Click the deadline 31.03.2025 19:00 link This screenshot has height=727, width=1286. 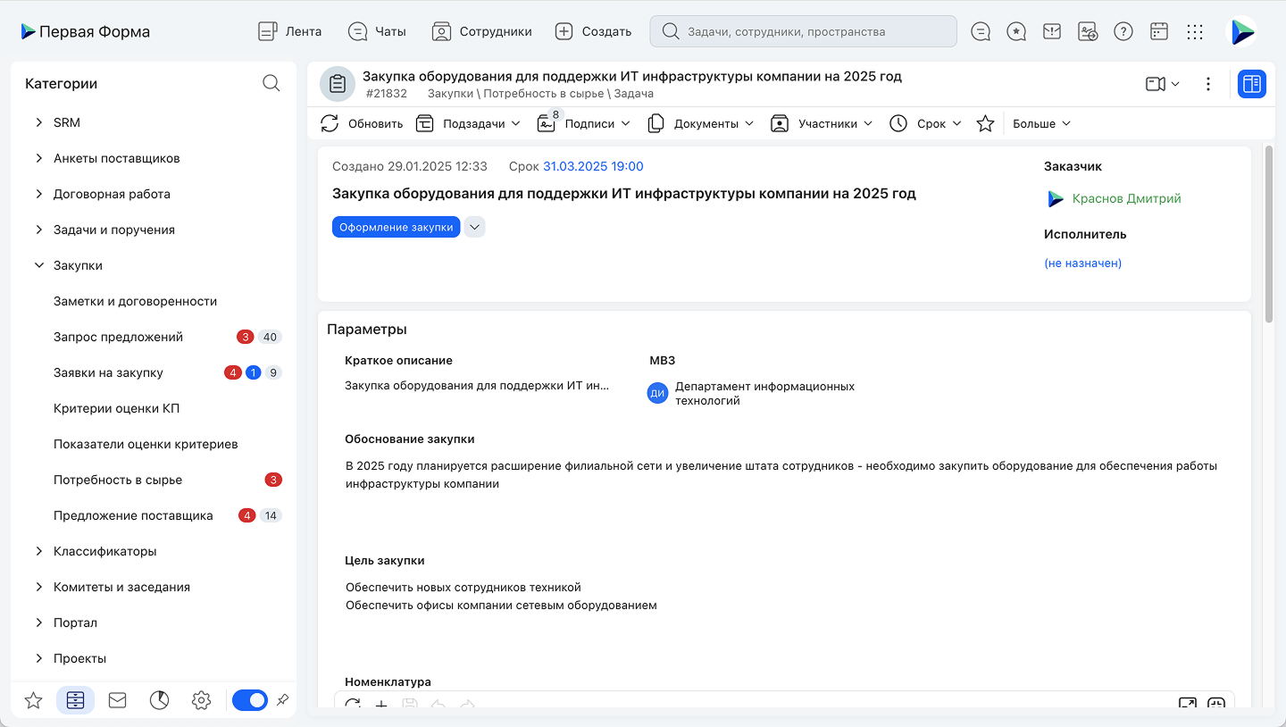593,166
